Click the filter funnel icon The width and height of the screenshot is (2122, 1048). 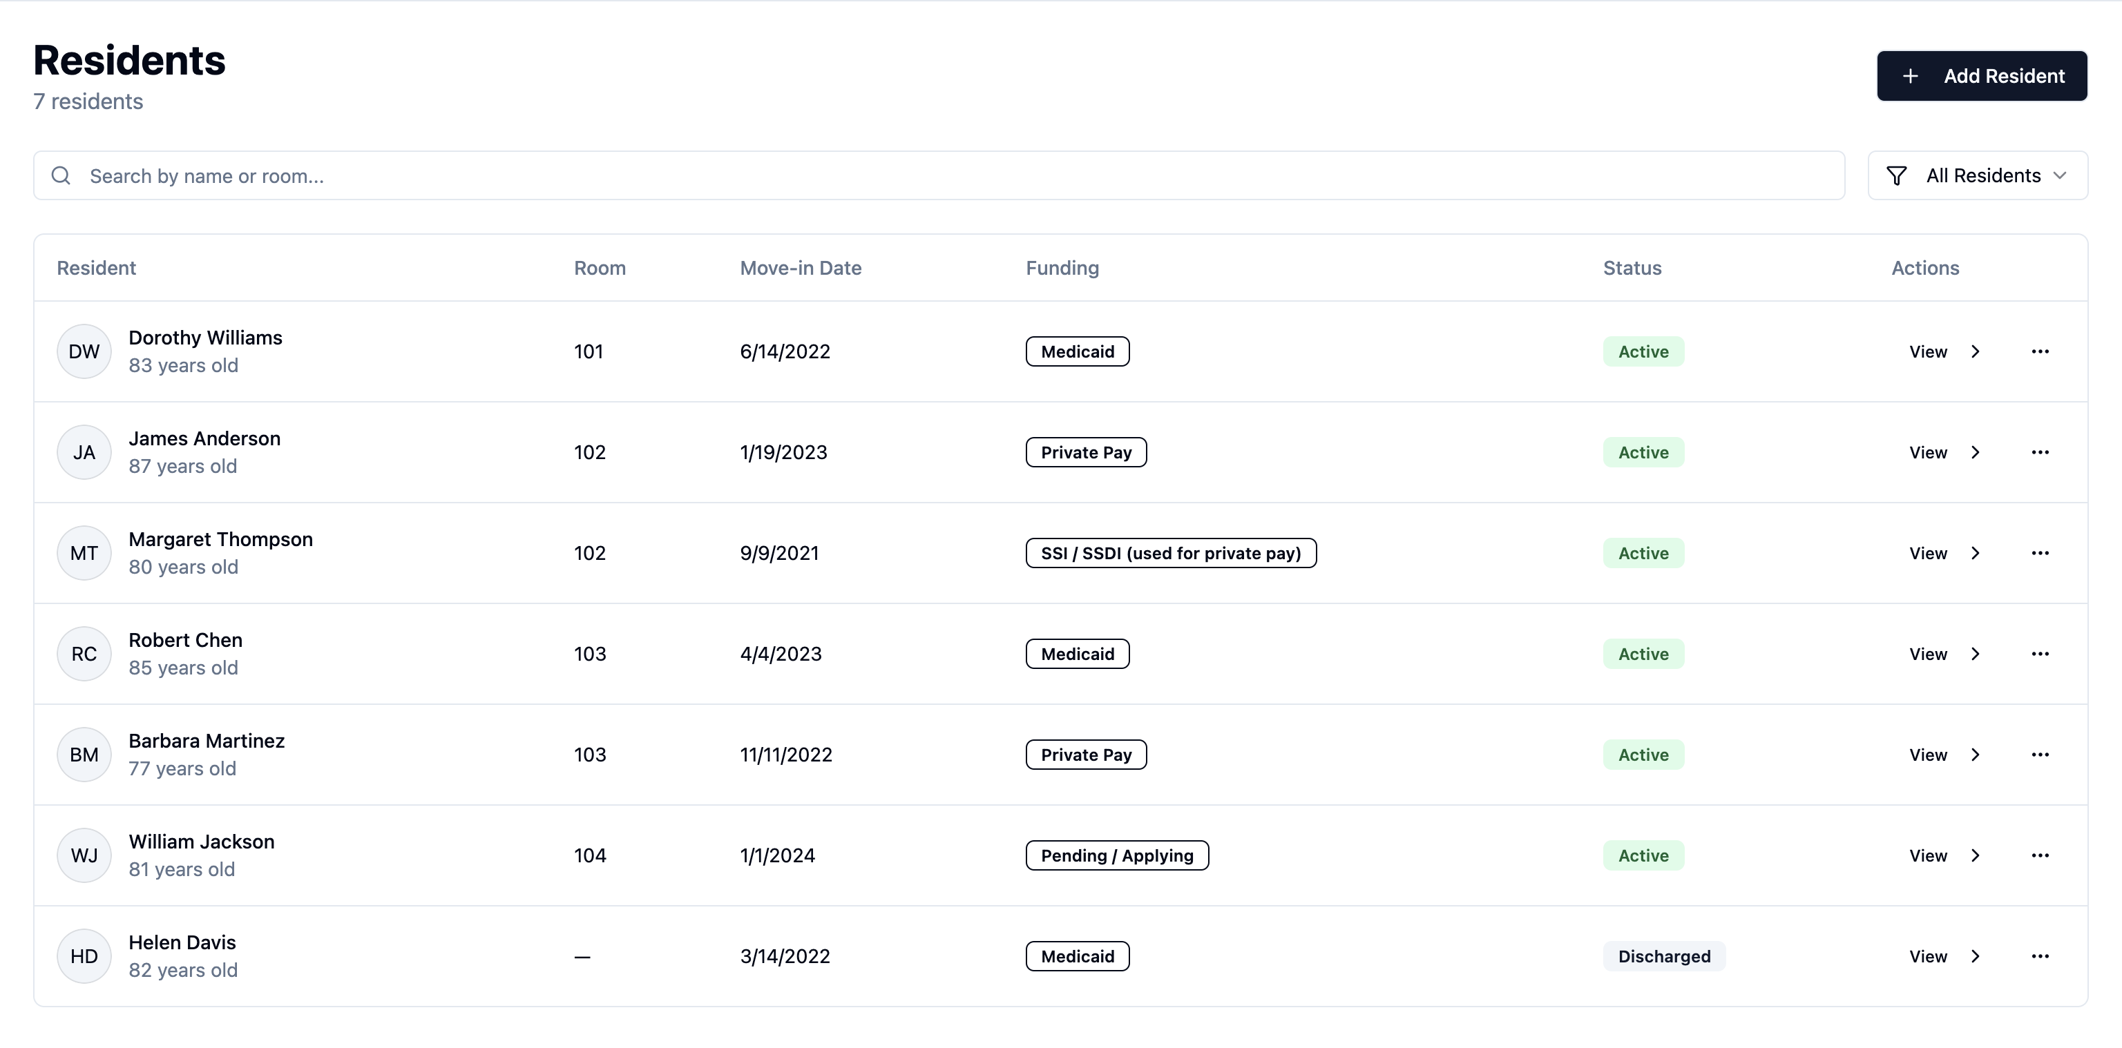tap(1896, 175)
